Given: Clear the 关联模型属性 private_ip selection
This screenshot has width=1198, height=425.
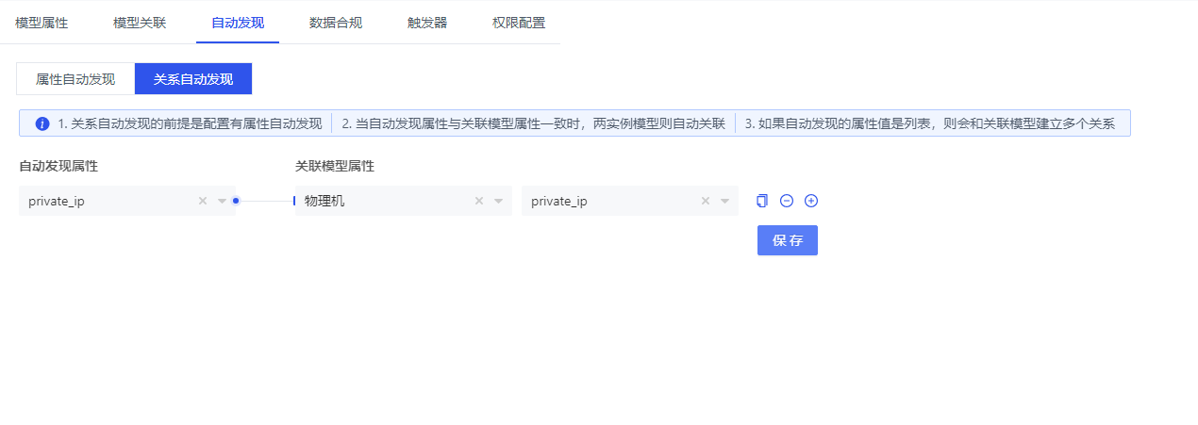Looking at the screenshot, I should [x=706, y=201].
